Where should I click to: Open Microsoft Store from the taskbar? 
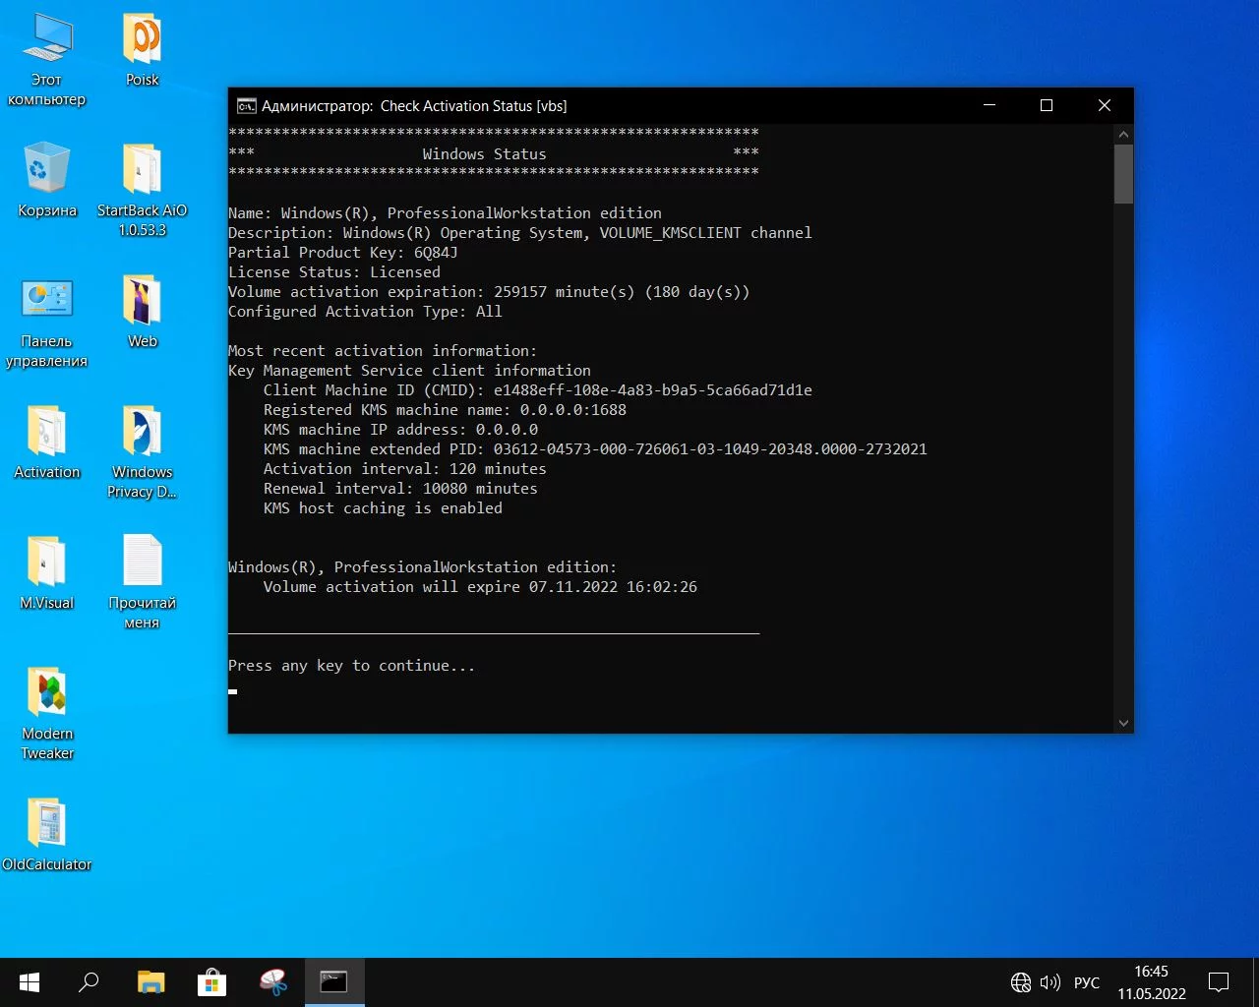click(211, 982)
